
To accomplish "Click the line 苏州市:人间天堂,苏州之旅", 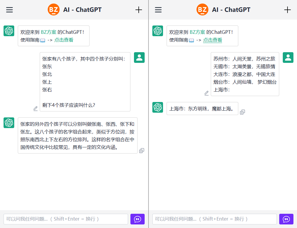I will coord(244,59).
